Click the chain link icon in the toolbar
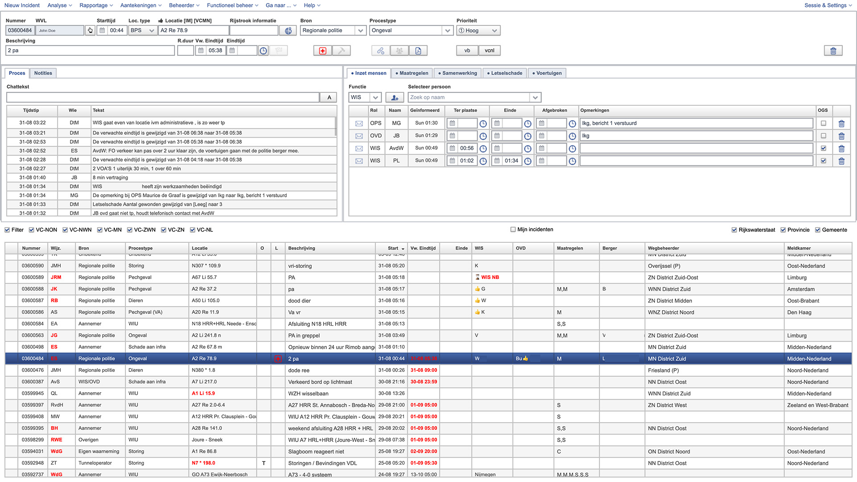The image size is (857, 482). point(380,50)
